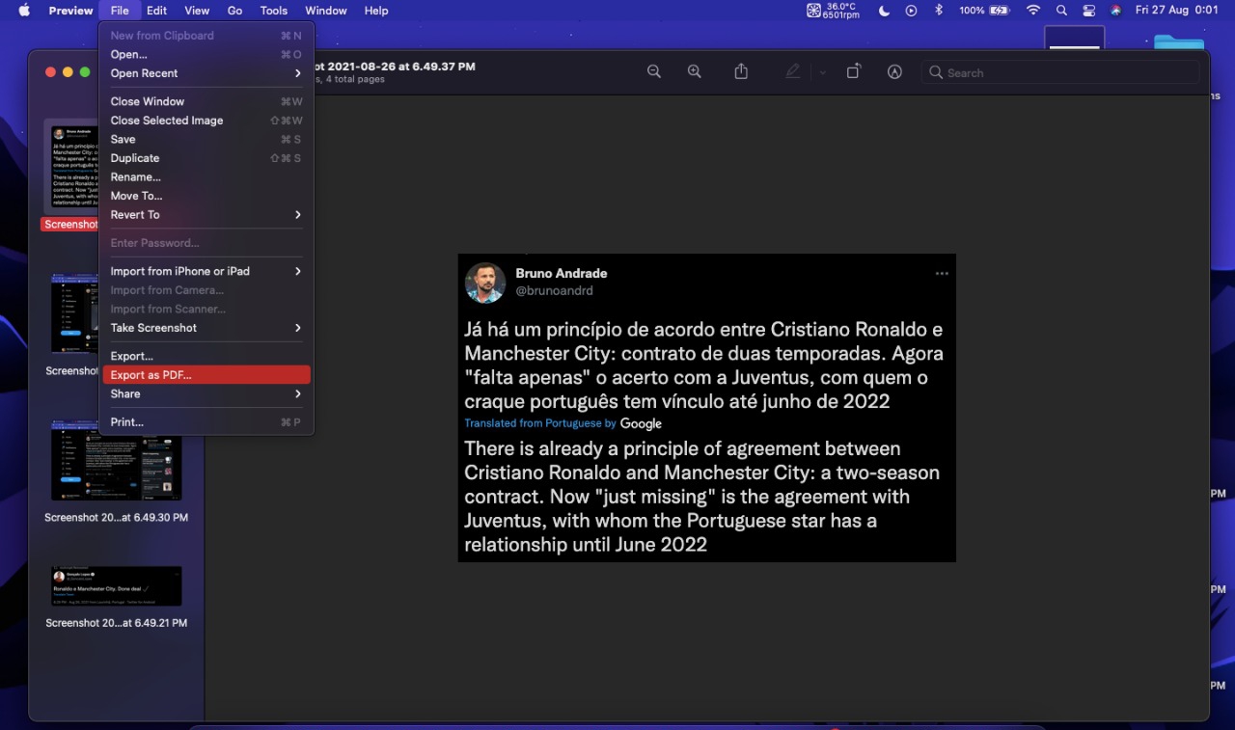Image resolution: width=1235 pixels, height=730 pixels.
Task: Expand the Share submenu in File menu
Action: point(206,394)
